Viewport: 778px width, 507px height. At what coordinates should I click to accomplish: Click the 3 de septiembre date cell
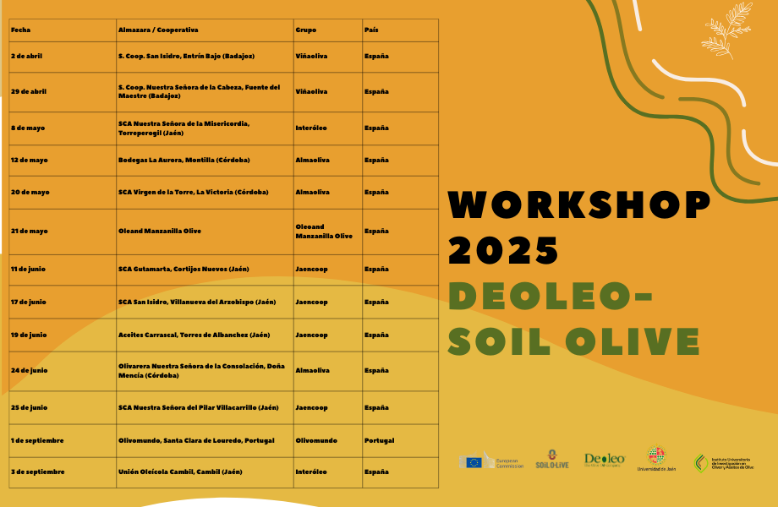[x=37, y=472]
